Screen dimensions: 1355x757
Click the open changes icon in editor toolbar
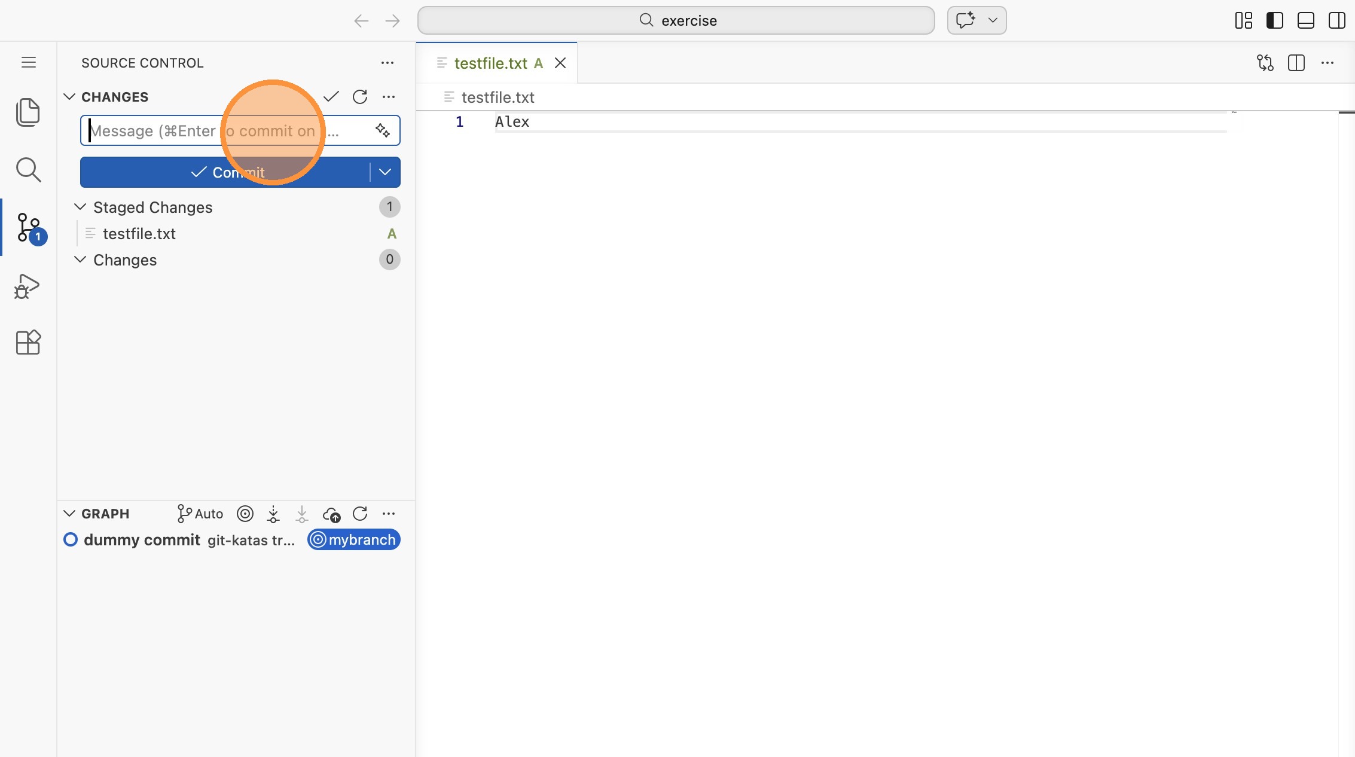[1265, 63]
